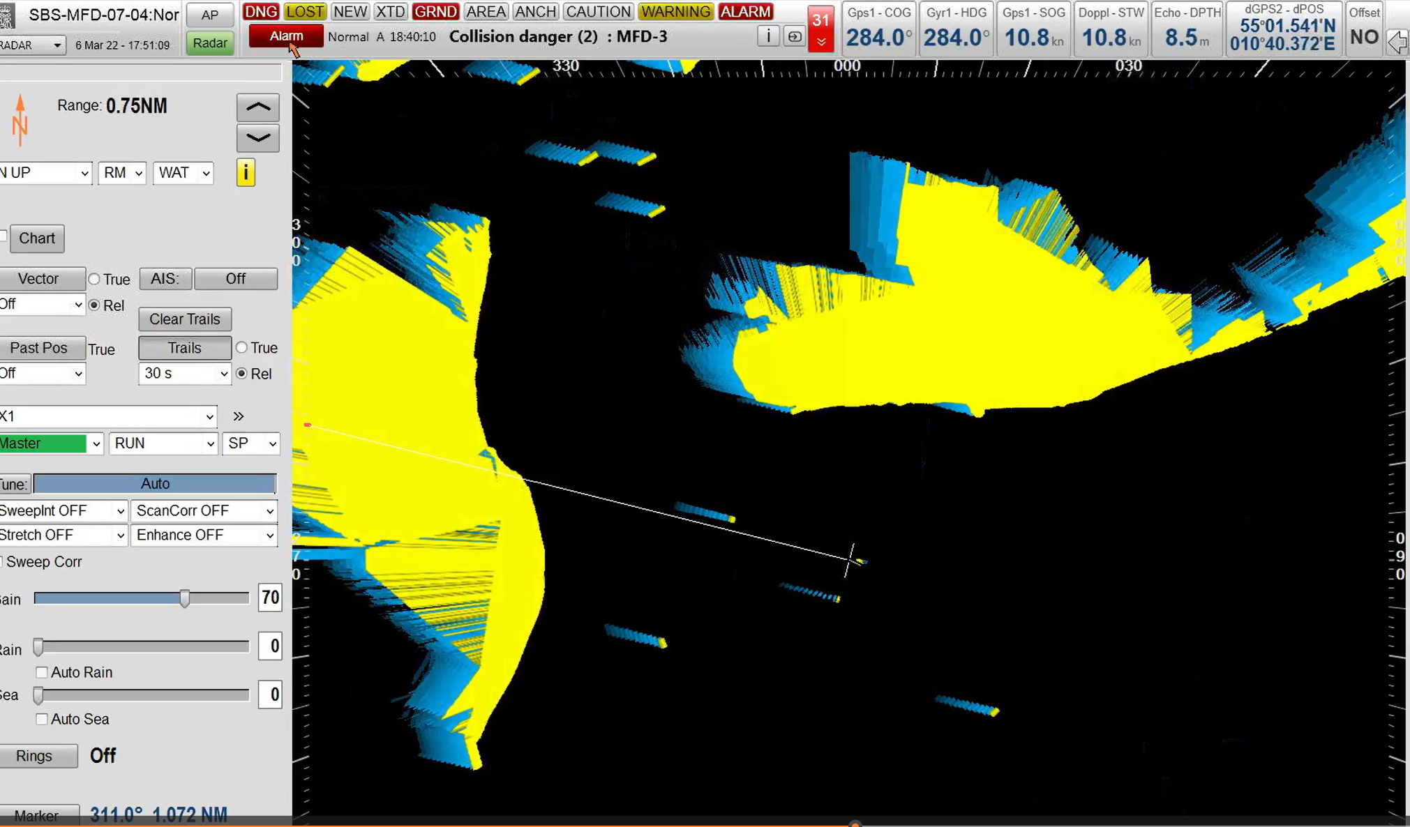Enable Auto Sea checkbox

pyautogui.click(x=42, y=719)
